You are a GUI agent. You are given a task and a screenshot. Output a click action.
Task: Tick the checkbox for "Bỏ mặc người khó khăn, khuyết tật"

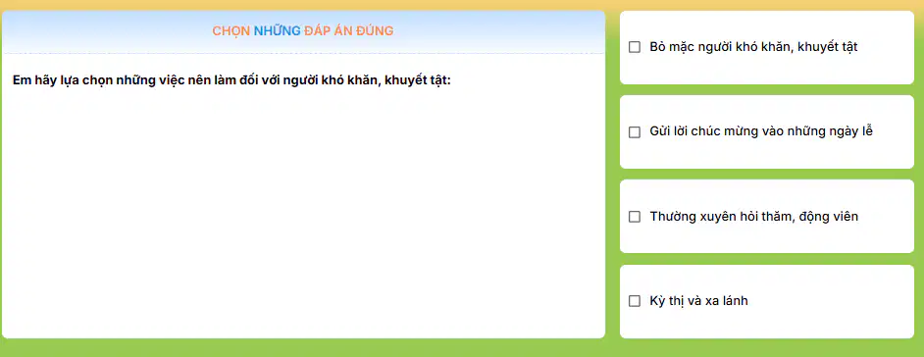click(634, 47)
